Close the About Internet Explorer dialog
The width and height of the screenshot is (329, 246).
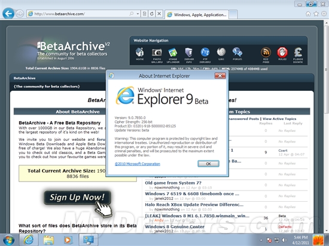click(220, 76)
